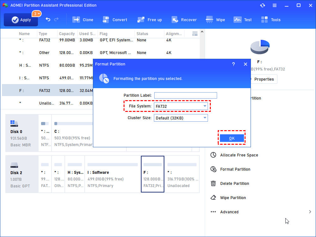Screen dimensions: 316x237
Task: Select the 50 NTFS block on Disk 0
Action: point(45,133)
